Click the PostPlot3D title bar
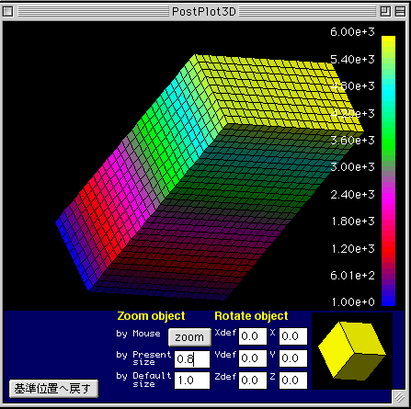The image size is (411, 409). click(x=203, y=12)
